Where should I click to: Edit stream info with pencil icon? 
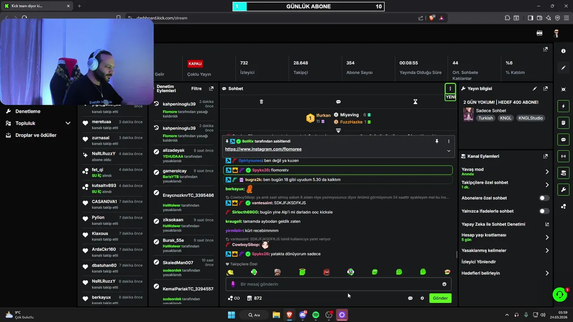click(535, 89)
